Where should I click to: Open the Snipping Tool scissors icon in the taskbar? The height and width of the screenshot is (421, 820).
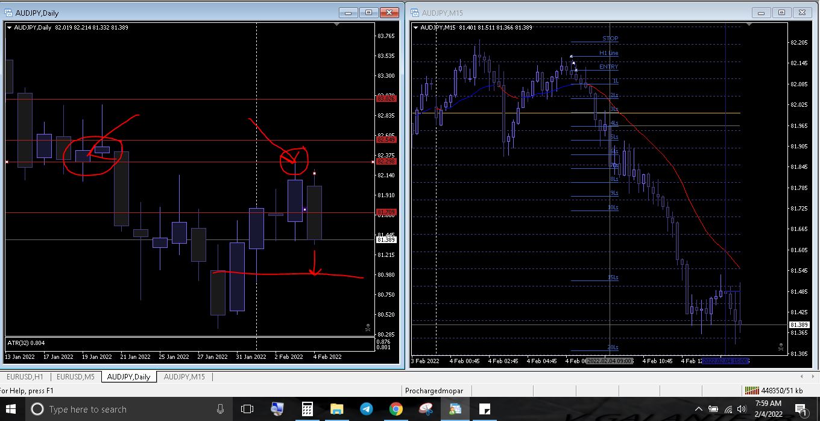tap(425, 409)
